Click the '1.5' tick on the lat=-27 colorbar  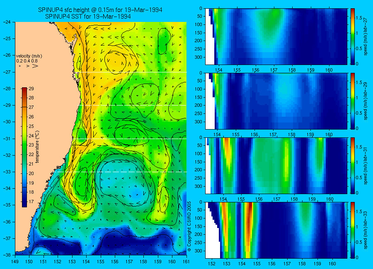pyautogui.click(x=359, y=18)
